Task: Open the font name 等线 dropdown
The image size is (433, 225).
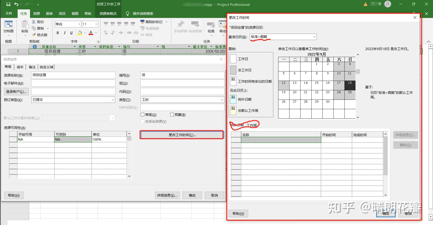Action: 79,24
